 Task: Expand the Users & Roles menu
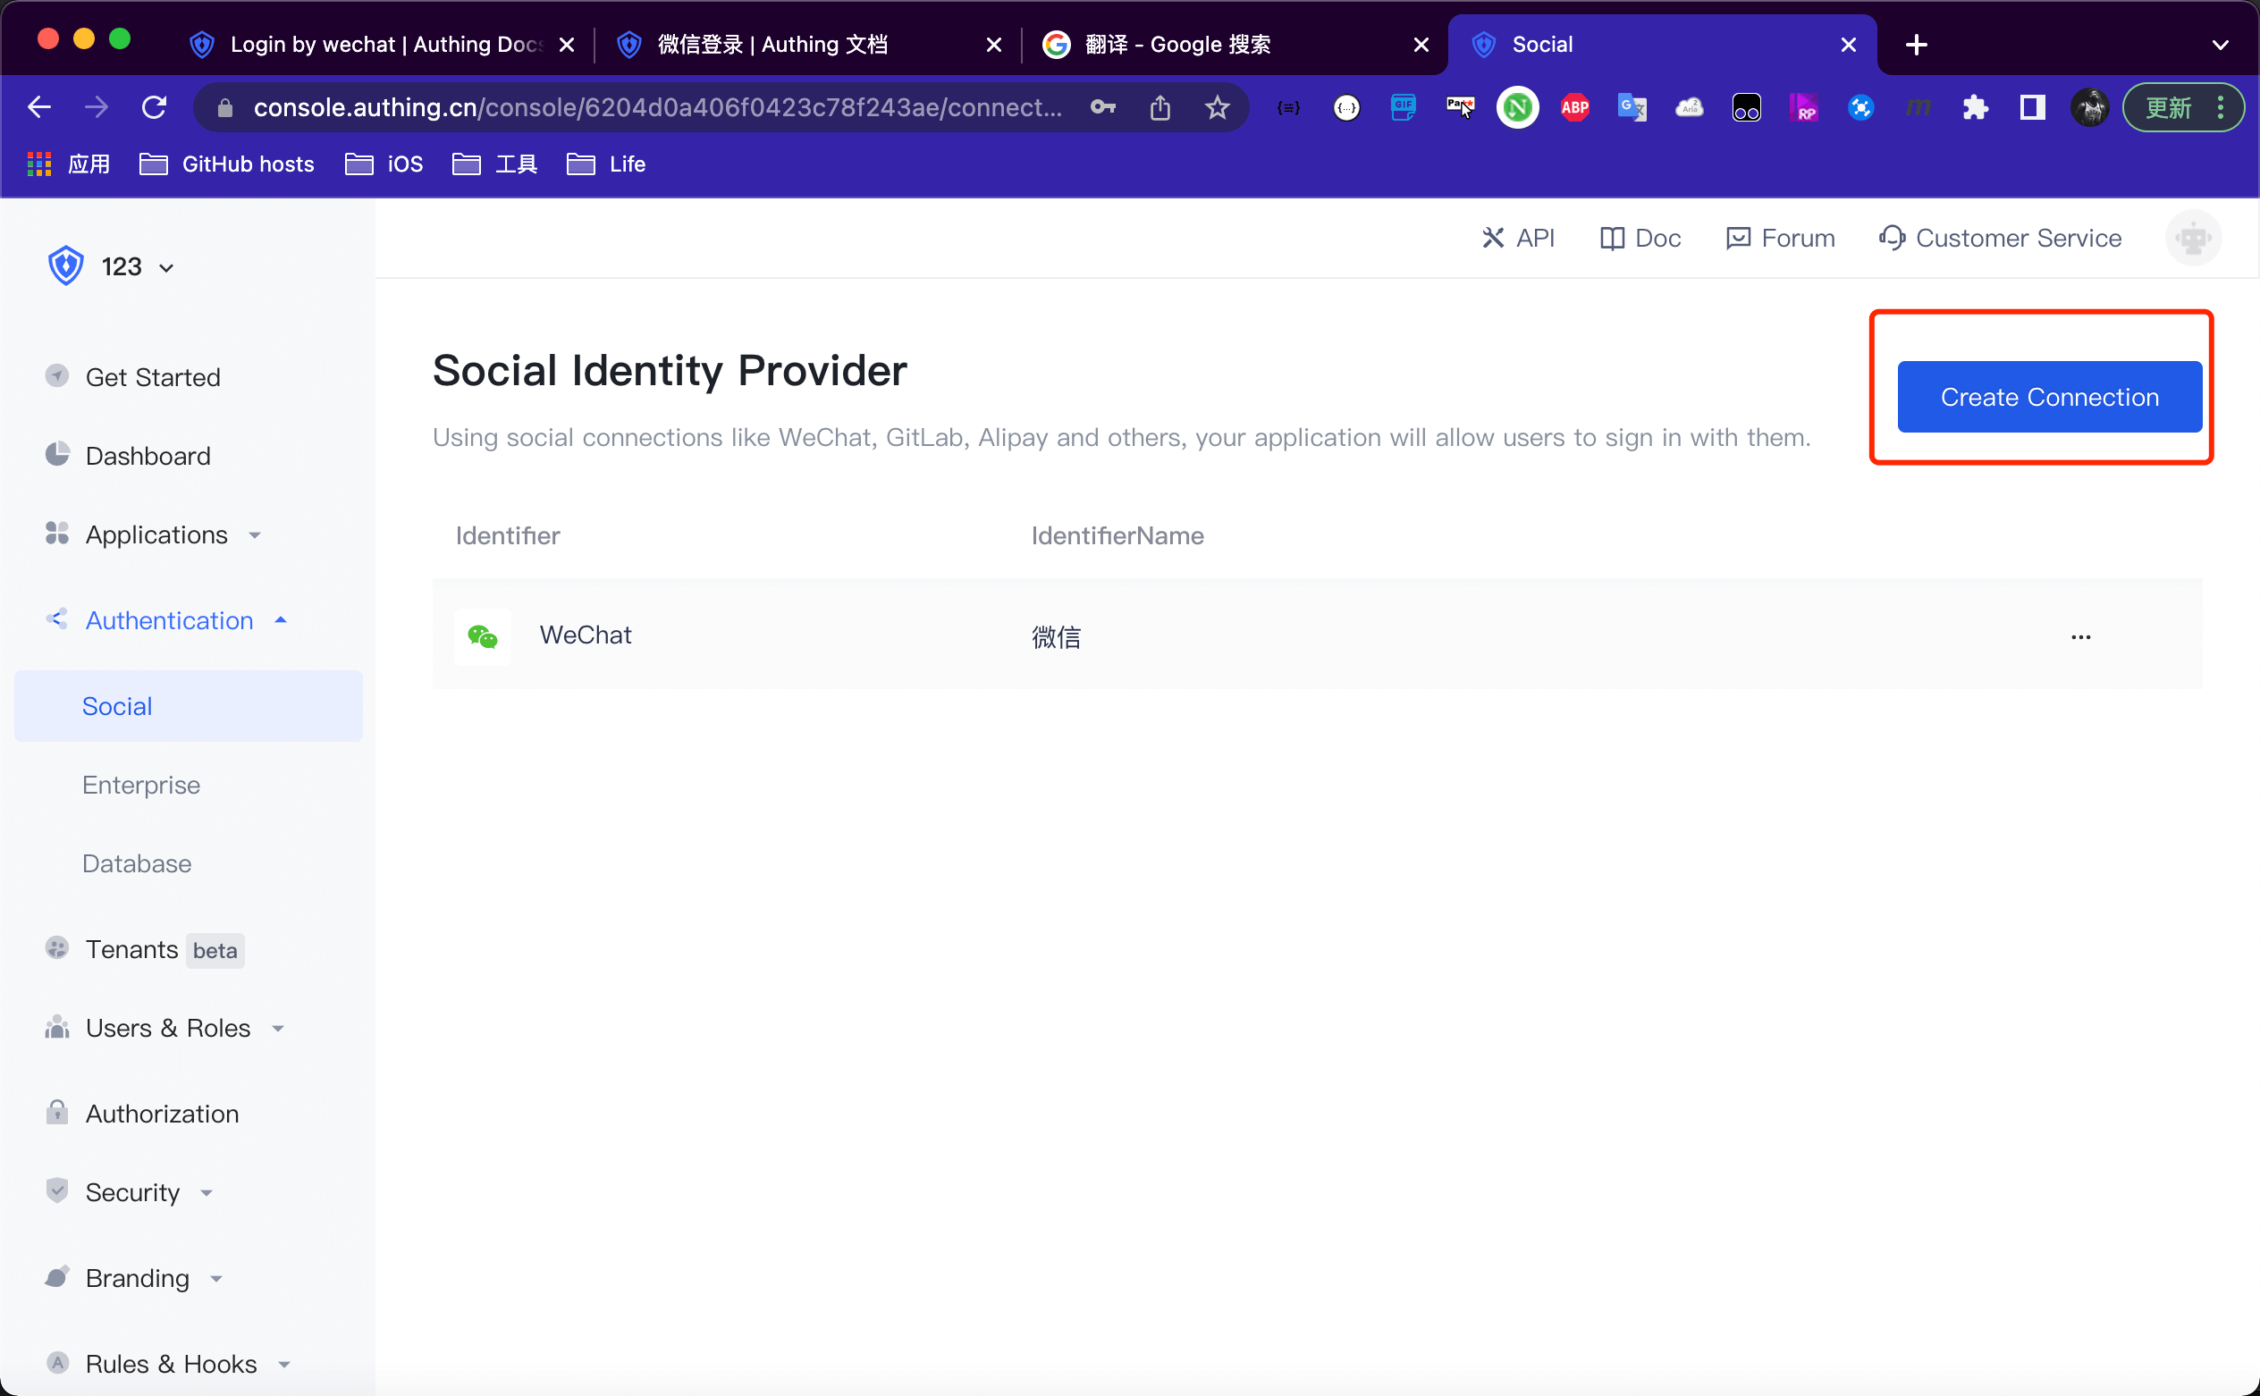(168, 1028)
